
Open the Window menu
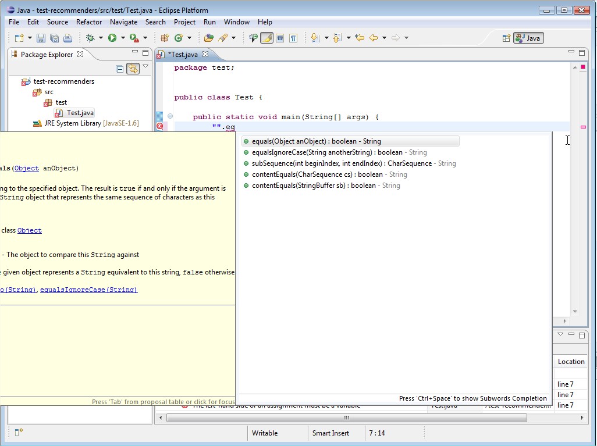(236, 22)
